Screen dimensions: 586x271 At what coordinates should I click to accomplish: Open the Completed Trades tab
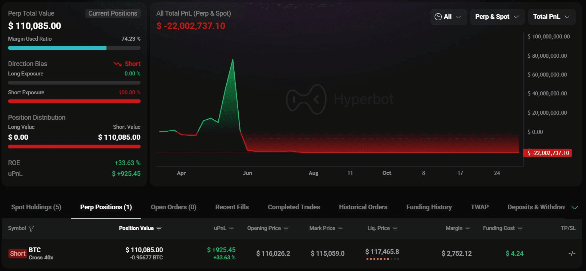coord(294,207)
